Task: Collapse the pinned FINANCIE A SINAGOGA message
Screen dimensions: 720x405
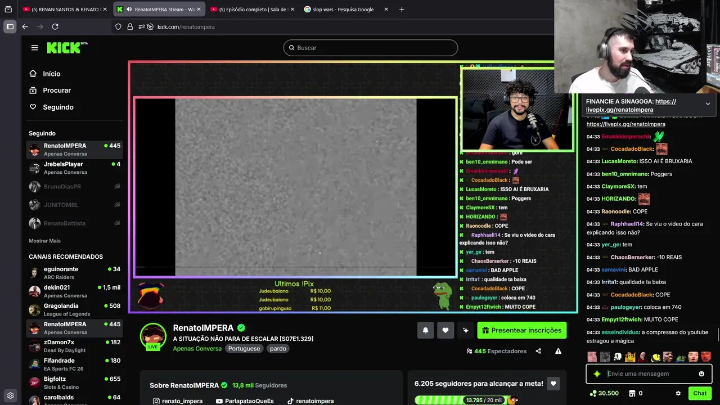Action: (x=708, y=103)
